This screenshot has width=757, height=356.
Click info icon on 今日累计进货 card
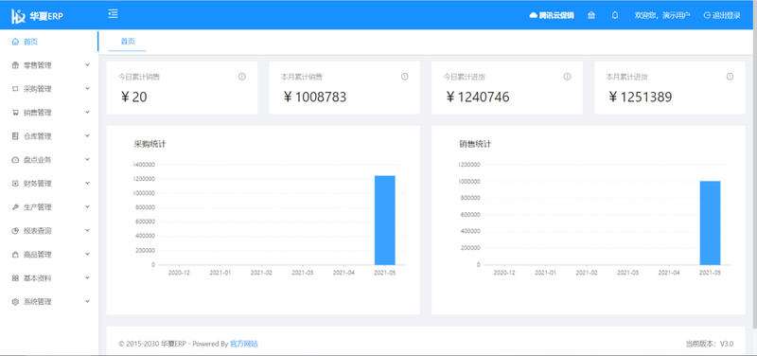pyautogui.click(x=567, y=77)
